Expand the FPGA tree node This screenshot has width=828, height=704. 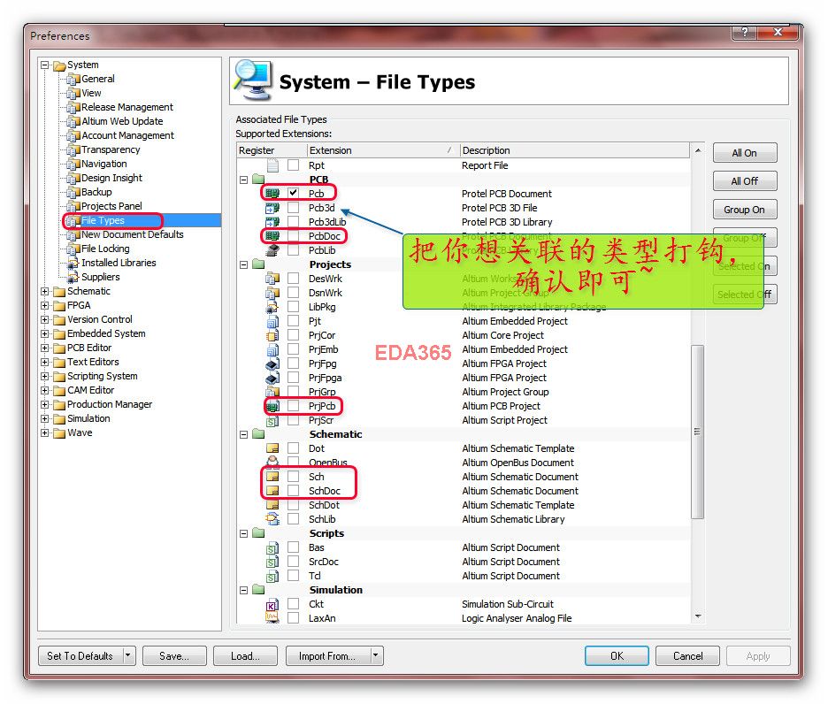click(45, 306)
